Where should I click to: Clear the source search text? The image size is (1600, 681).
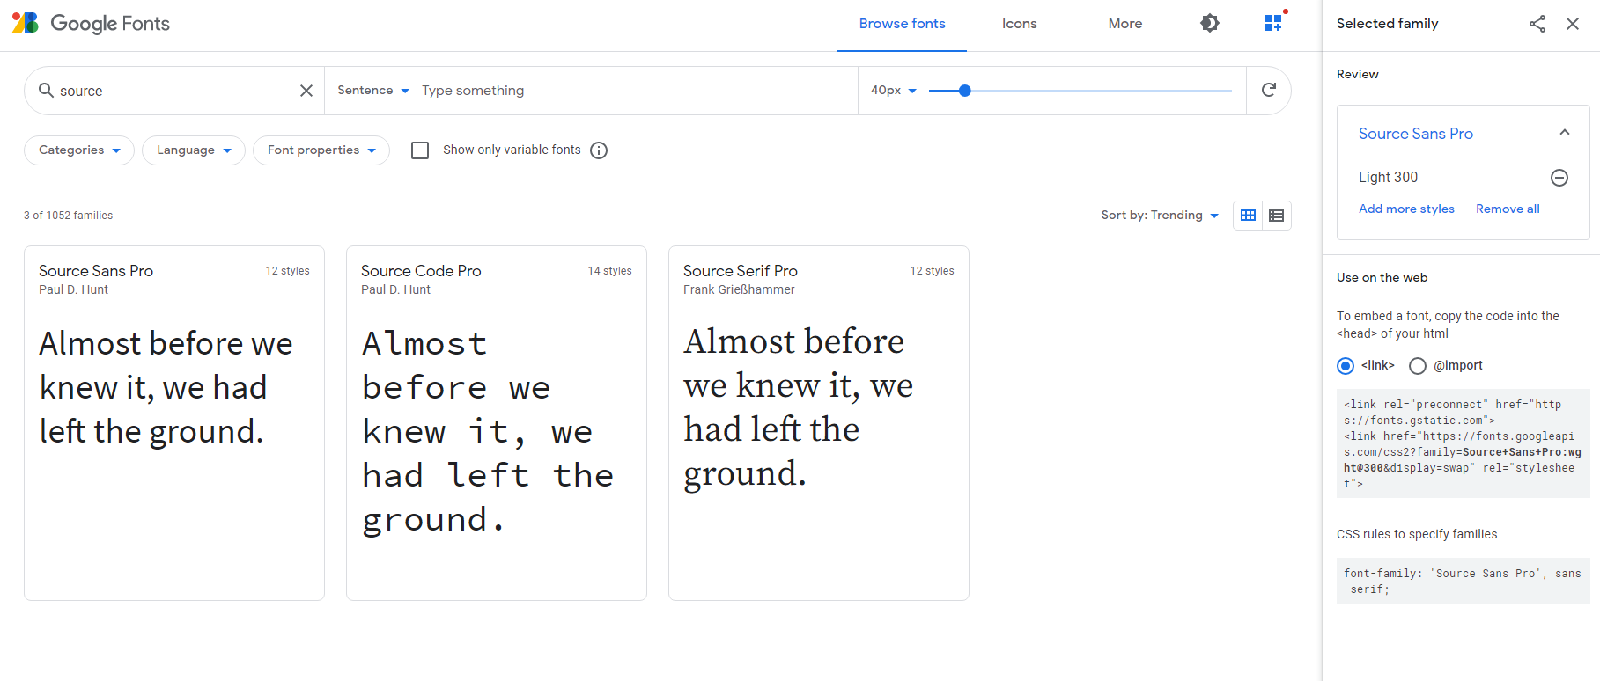(306, 91)
